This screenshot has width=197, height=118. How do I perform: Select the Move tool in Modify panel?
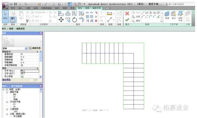pyautogui.click(x=61, y=20)
